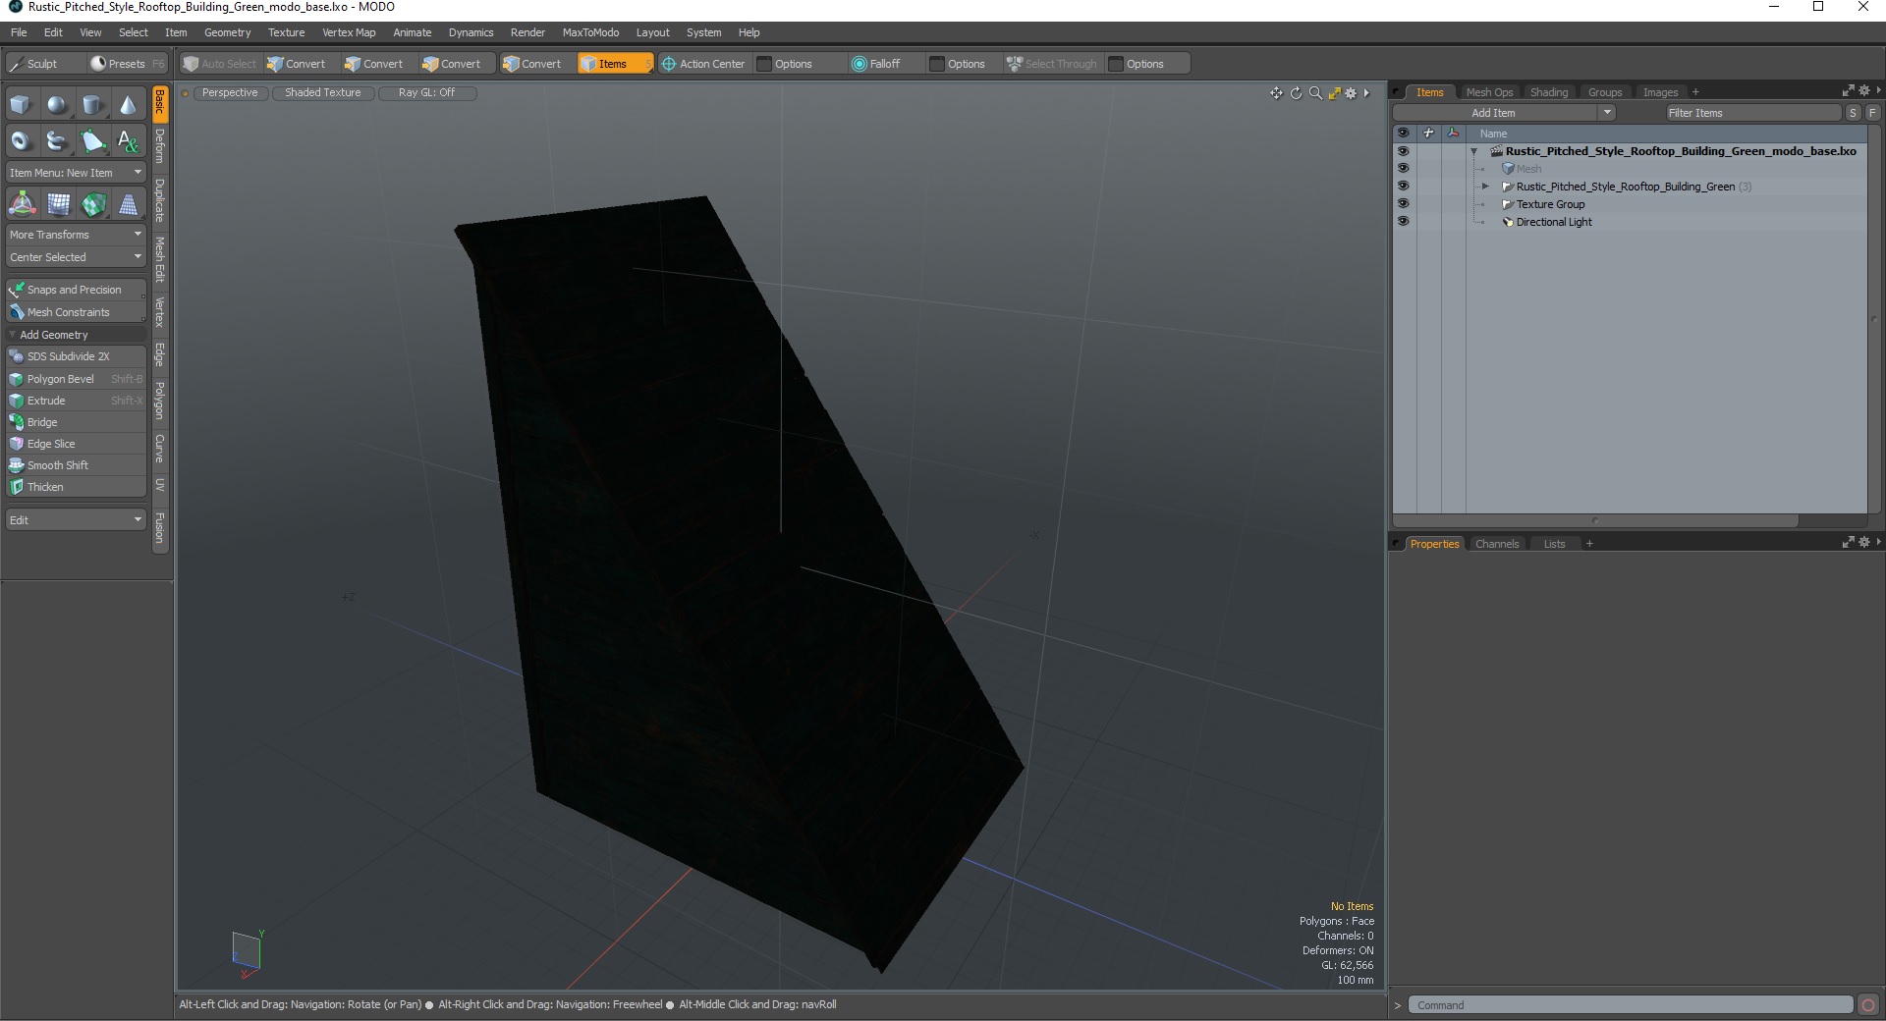Screen dimensions: 1886x1021
Task: Toggle Ray GL: Off button
Action: coord(426,93)
